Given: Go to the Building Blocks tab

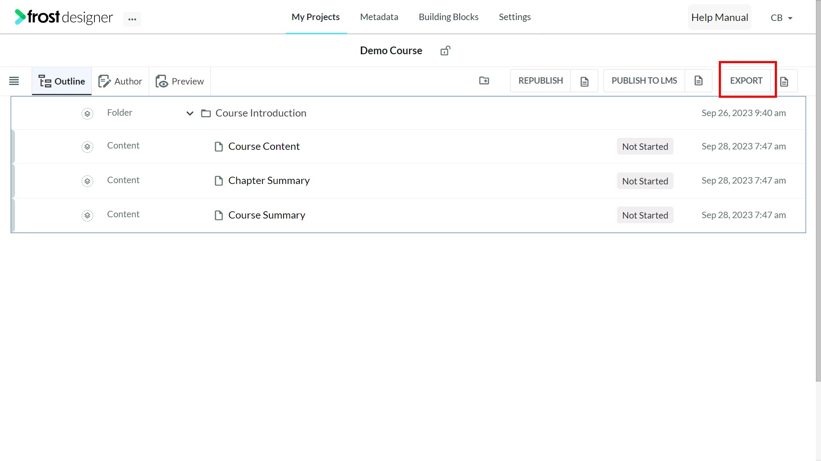Looking at the screenshot, I should point(449,17).
